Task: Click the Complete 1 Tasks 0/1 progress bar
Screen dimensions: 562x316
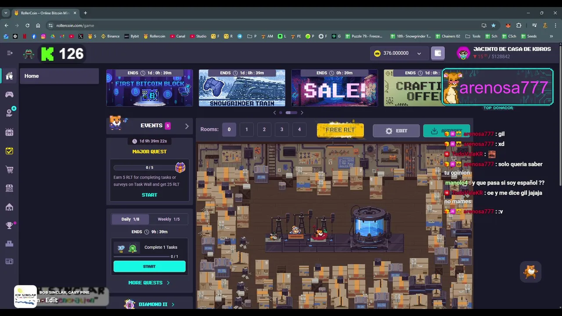Action: (142, 256)
